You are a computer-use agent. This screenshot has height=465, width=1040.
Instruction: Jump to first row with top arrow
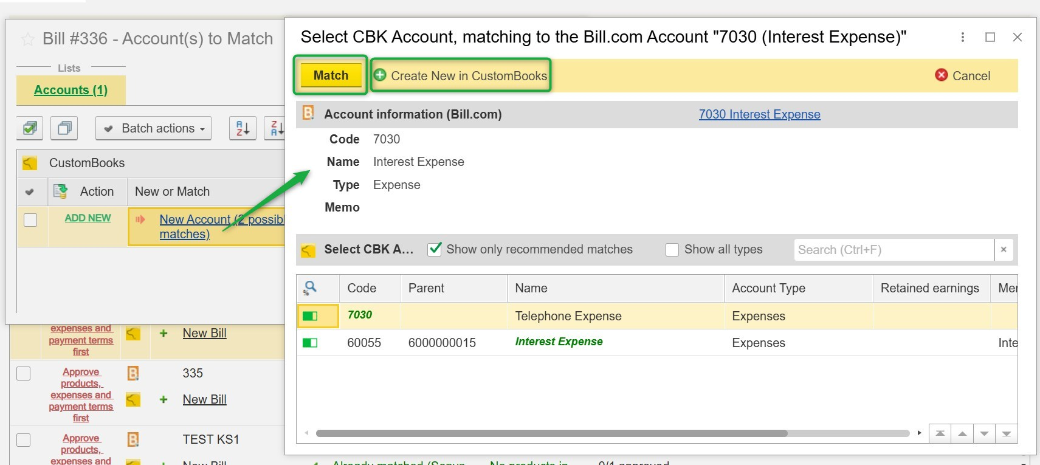point(940,433)
